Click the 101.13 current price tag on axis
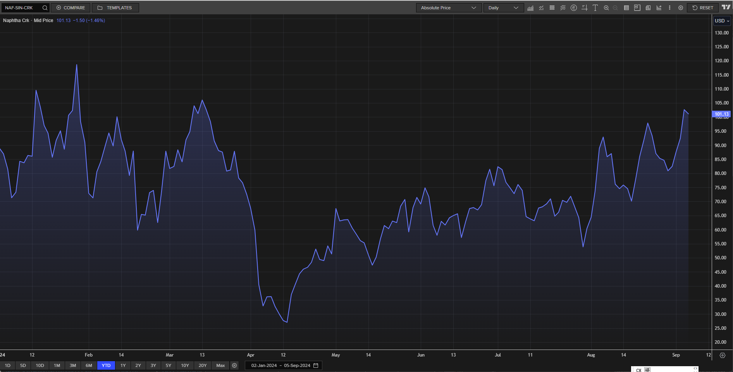This screenshot has height=372, width=733. click(721, 114)
